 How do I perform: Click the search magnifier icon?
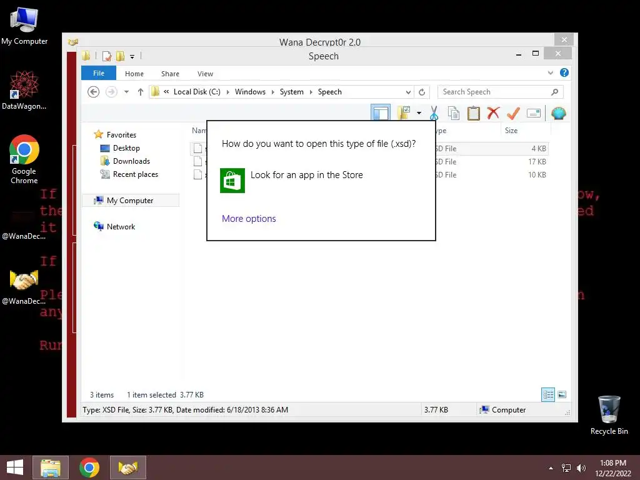tap(554, 92)
